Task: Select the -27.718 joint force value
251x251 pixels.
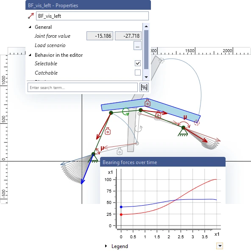Action: click(128, 36)
